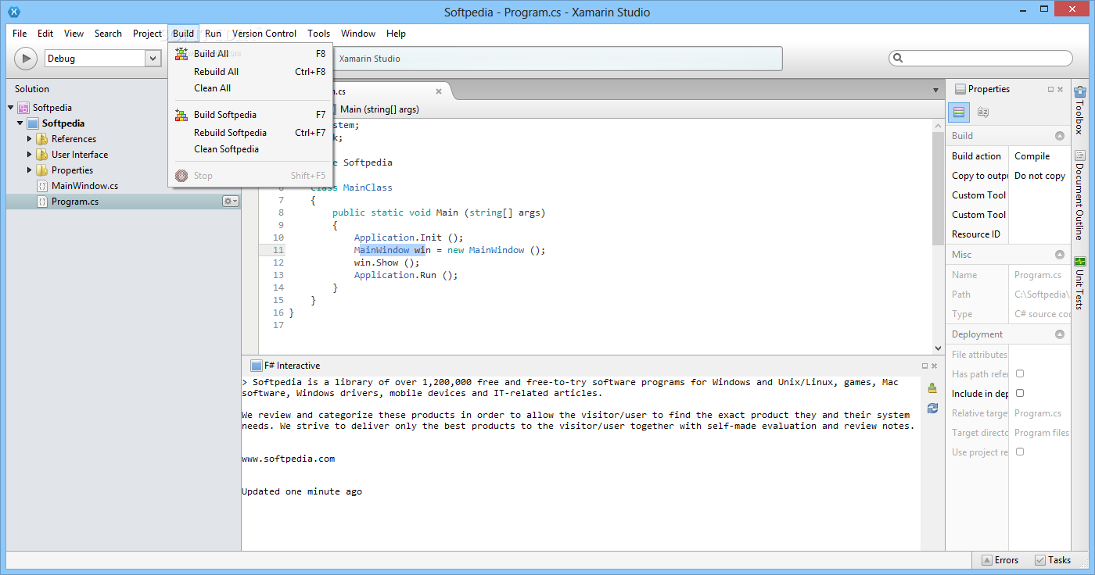
Task: Click the scroll-down arrow of the code editor
Action: click(939, 348)
